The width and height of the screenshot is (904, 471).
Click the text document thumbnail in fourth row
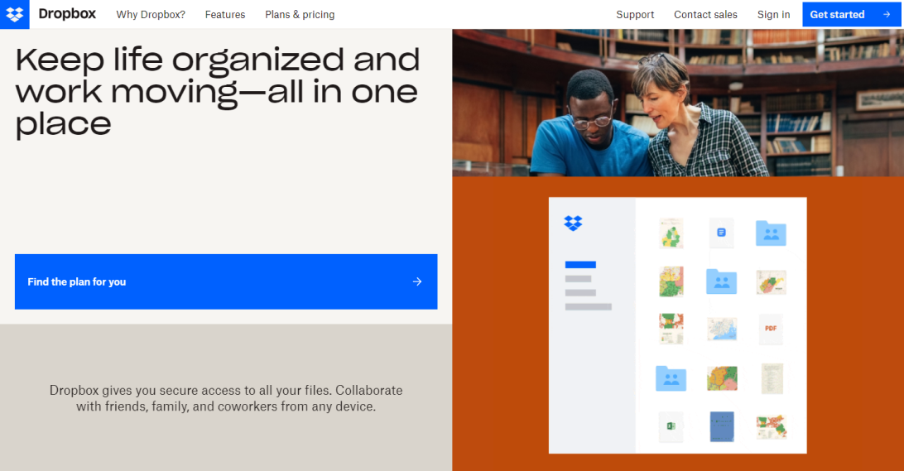[x=772, y=378]
